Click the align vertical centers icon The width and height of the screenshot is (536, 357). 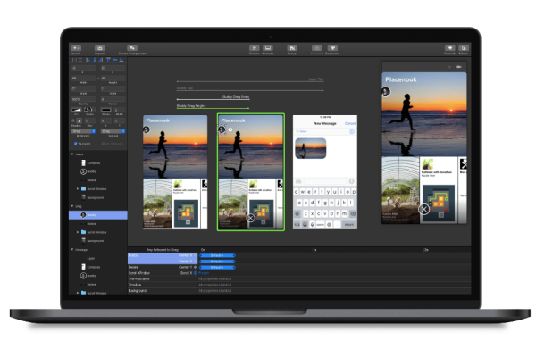tap(115, 60)
